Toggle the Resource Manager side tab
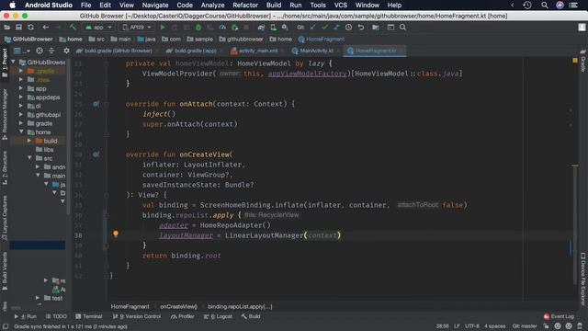The image size is (588, 331). click(5, 114)
